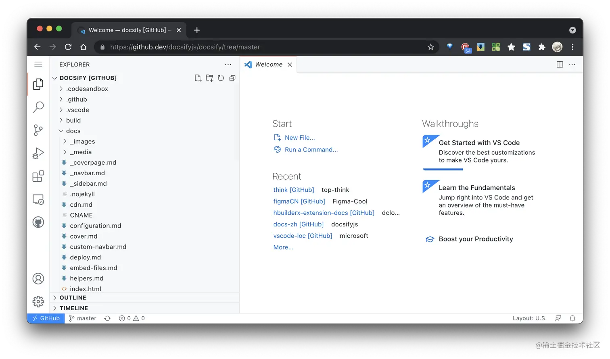The height and width of the screenshot is (359, 610).
Task: Open recent hbuilderx-extension-docs [GitHub] repository
Action: click(324, 213)
